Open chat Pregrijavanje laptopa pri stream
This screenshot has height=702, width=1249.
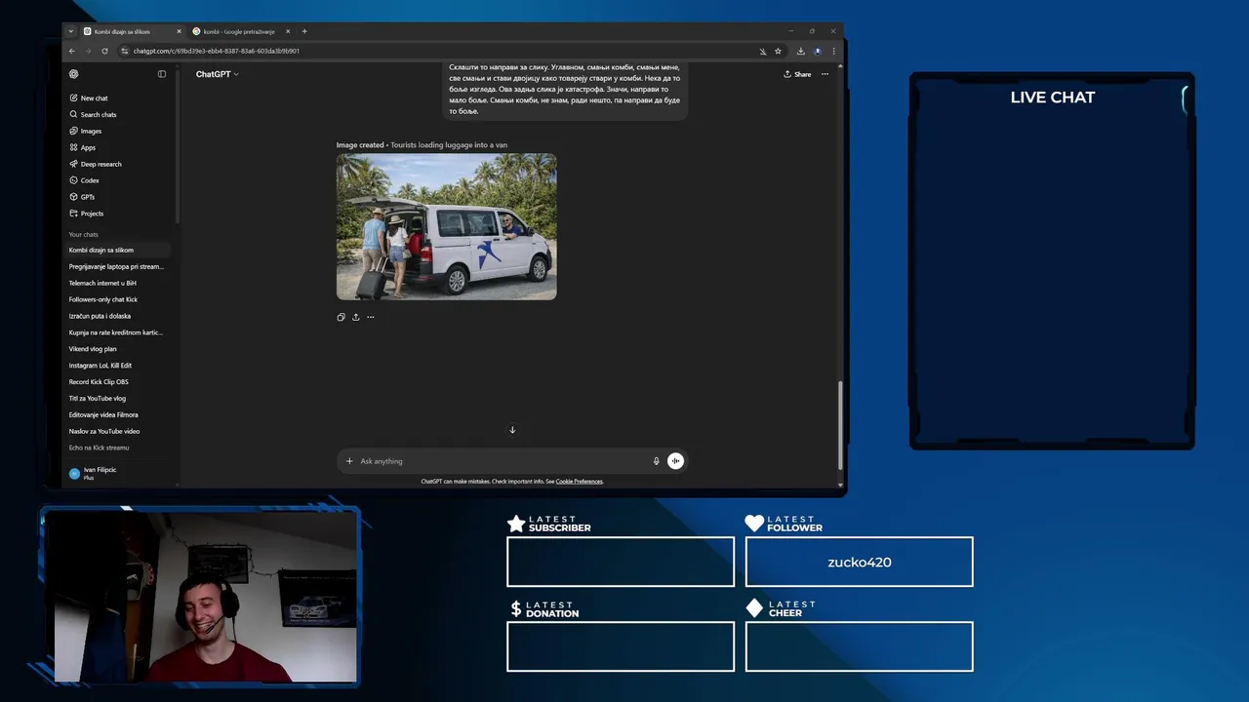tap(118, 267)
